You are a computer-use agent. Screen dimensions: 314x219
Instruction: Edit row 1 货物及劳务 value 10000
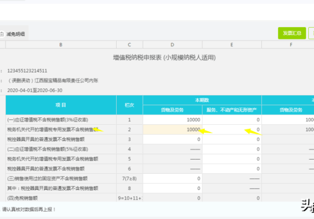click(x=172, y=120)
